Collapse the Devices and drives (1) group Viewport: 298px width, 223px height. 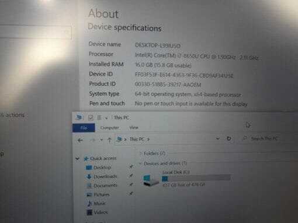pos(140,164)
